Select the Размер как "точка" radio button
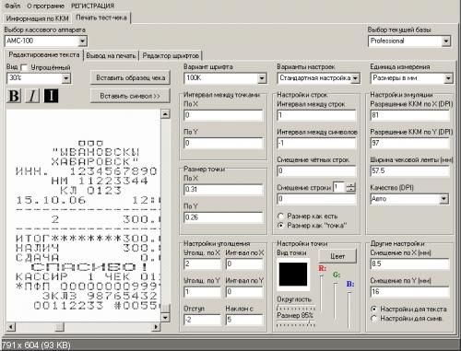Viewport: 461px width, 351px height. (x=280, y=226)
